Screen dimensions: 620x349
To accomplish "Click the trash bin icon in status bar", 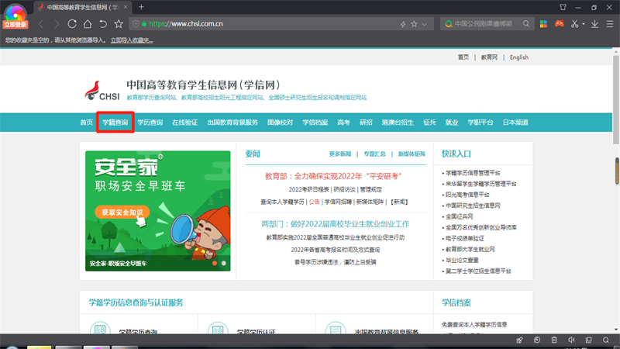I will (554, 340).
